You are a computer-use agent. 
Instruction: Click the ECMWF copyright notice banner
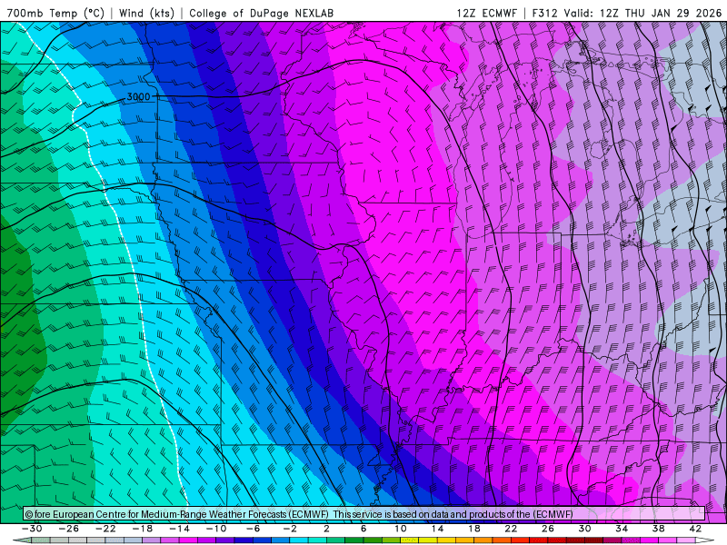tap(364, 514)
